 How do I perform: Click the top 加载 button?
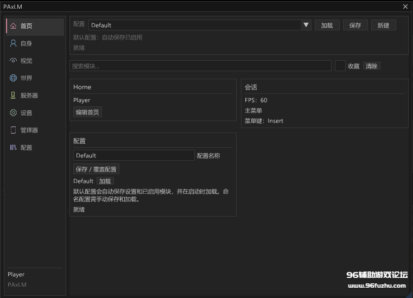pos(327,26)
